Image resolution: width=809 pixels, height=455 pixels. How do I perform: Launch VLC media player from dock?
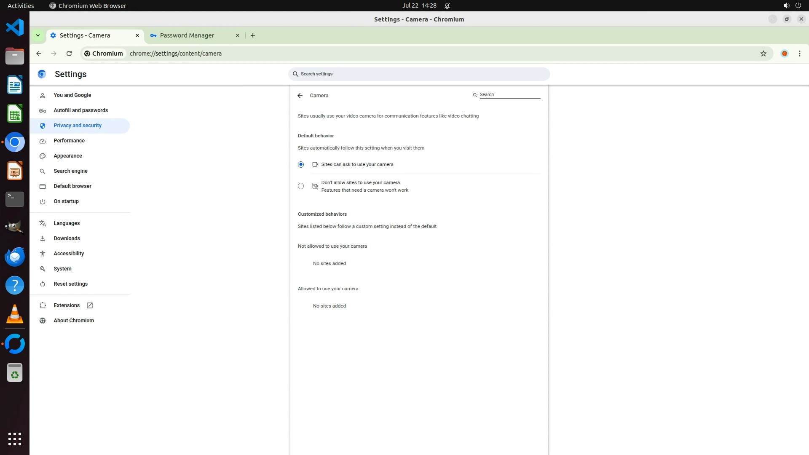pyautogui.click(x=15, y=314)
